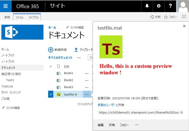This screenshot has width=189, height=131.
Task: Click the Office 365 header label
Action: 27,6
